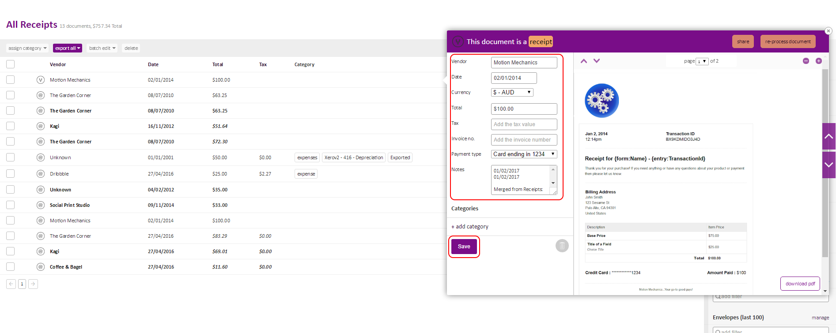
Task: Click re-process document button
Action: click(x=788, y=41)
